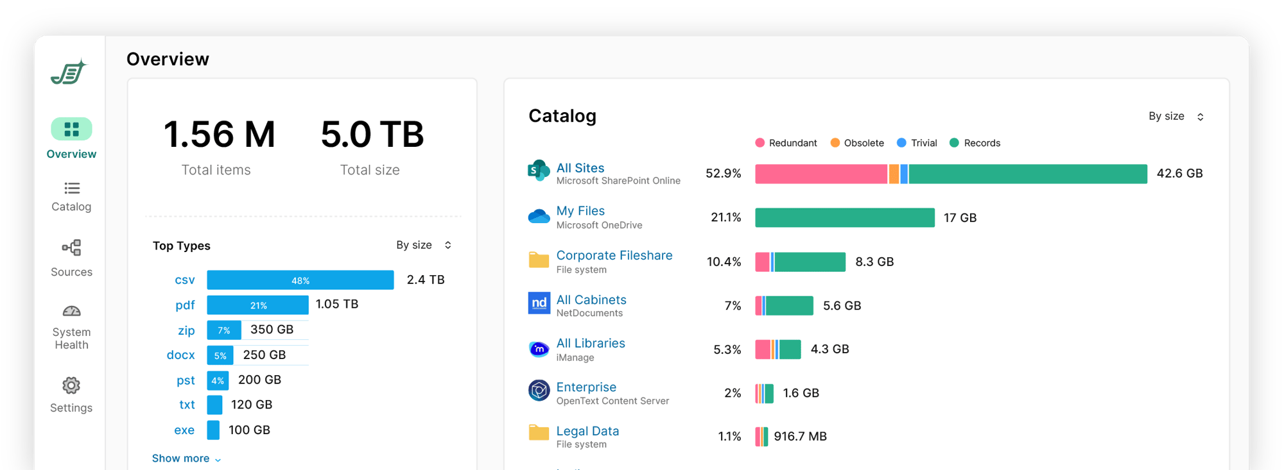The image size is (1284, 470).
Task: Click the iManage icon beside All Libraries
Action: tap(539, 349)
